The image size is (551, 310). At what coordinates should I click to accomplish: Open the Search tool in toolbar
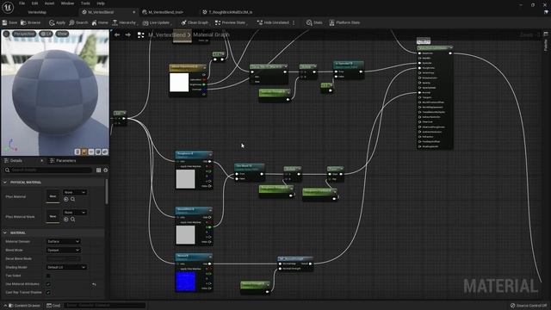(78, 22)
